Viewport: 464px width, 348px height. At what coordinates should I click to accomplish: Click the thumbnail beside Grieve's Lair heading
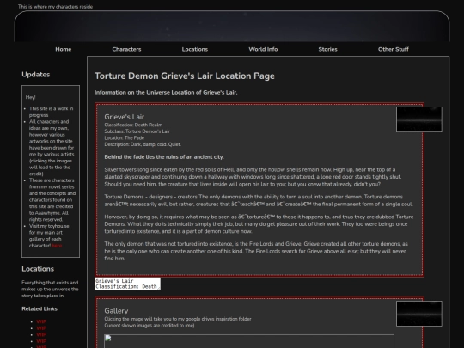tap(419, 119)
